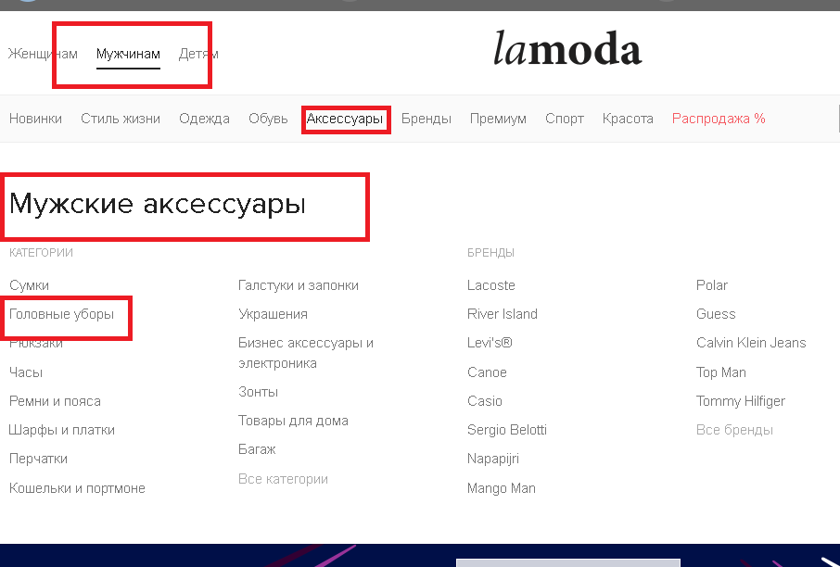This screenshot has width=840, height=567.
Task: Open the Премиум menu item
Action: [x=498, y=119]
